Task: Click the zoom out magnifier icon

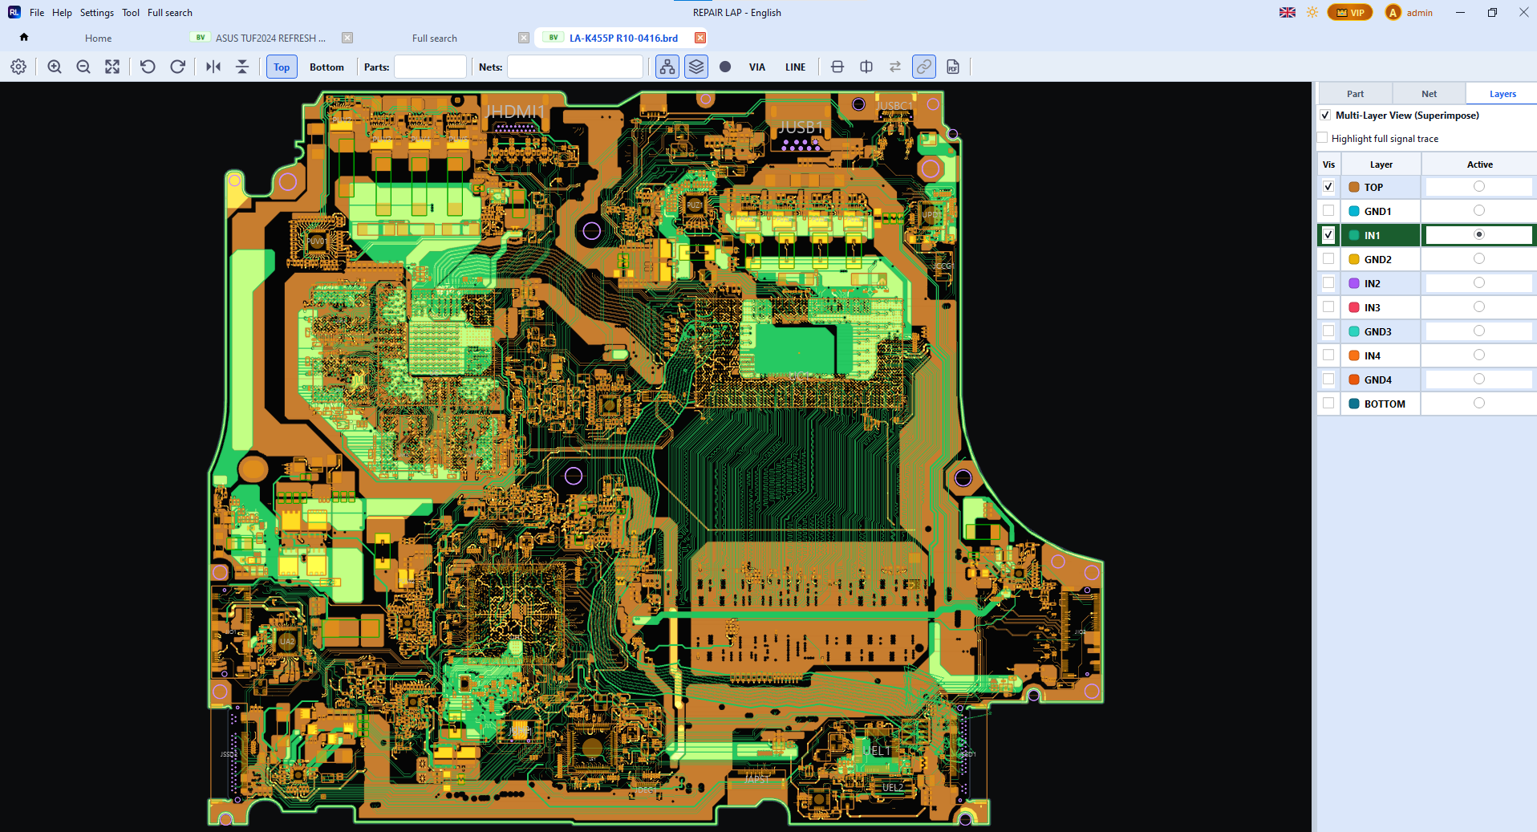Action: coord(83,67)
